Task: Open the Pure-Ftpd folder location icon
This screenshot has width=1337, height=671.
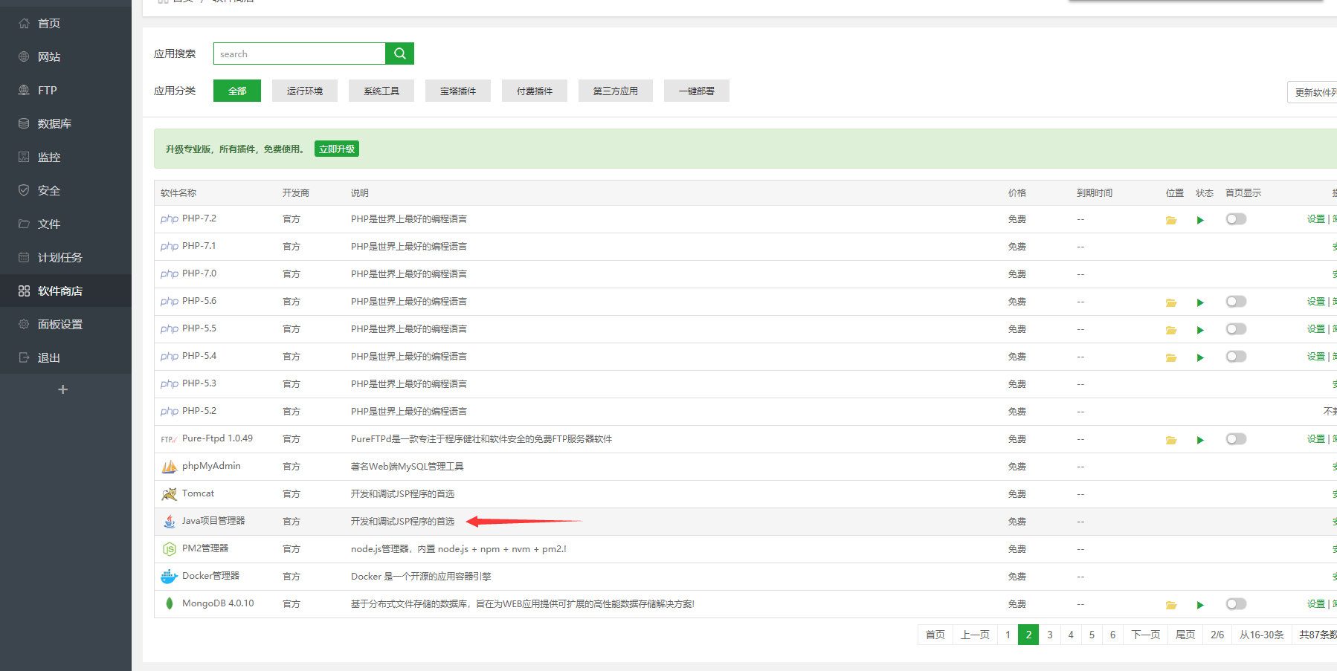Action: coord(1171,440)
